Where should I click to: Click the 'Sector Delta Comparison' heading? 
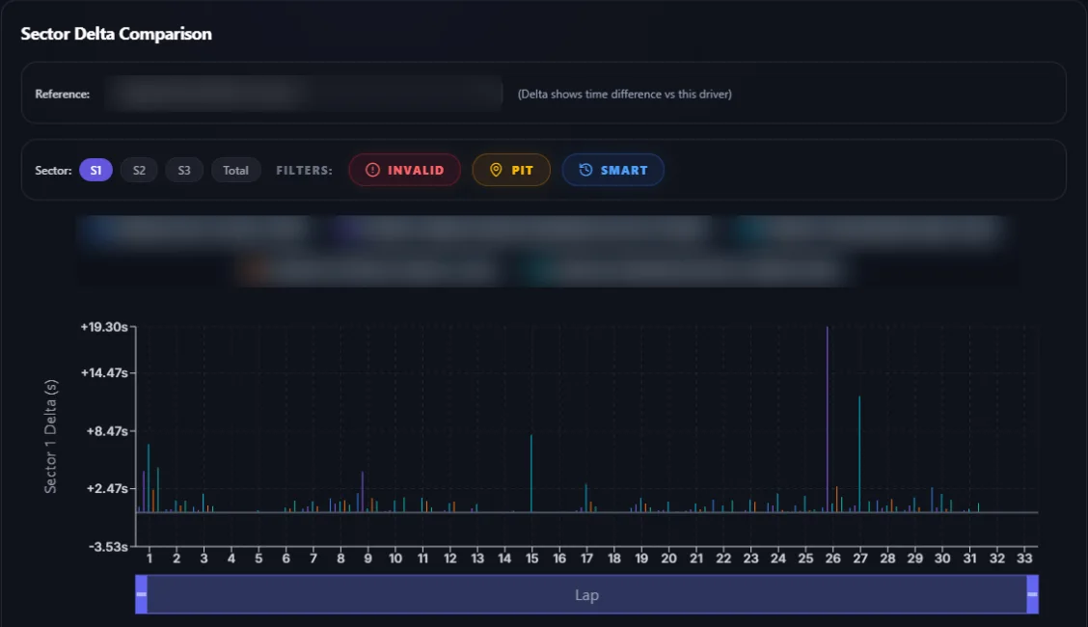(116, 34)
